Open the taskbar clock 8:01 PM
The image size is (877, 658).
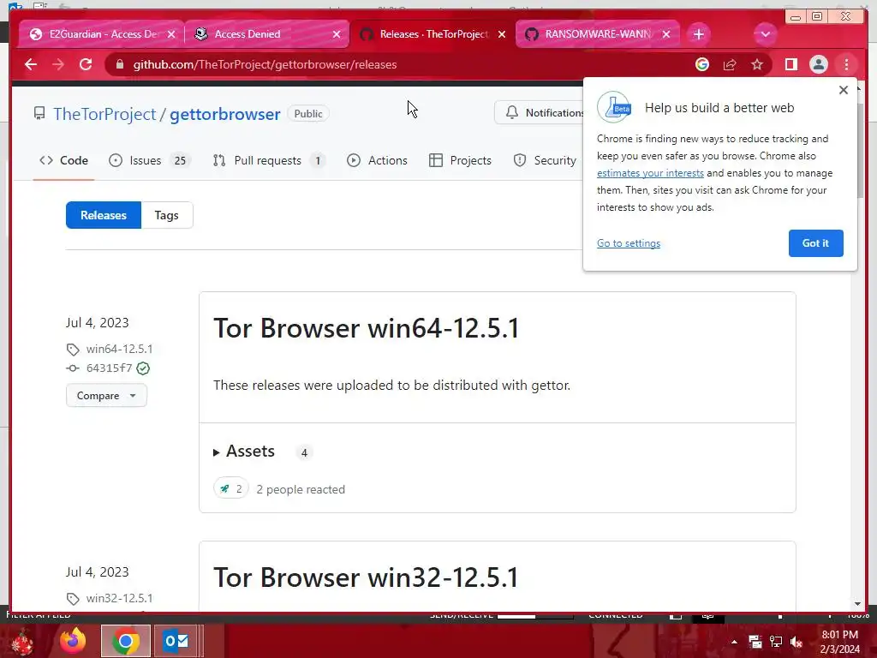[839, 642]
